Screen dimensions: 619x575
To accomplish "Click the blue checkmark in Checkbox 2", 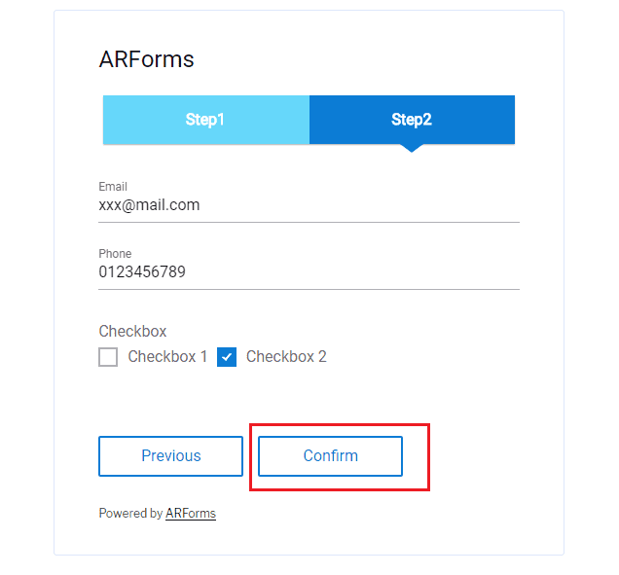I will click(227, 357).
